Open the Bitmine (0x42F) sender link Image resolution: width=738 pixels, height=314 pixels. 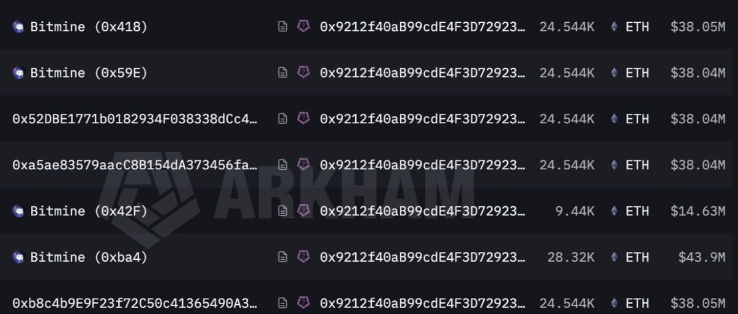[89, 211]
